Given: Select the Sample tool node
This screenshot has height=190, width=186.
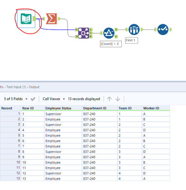Looking at the screenshot, I should pos(134,29).
